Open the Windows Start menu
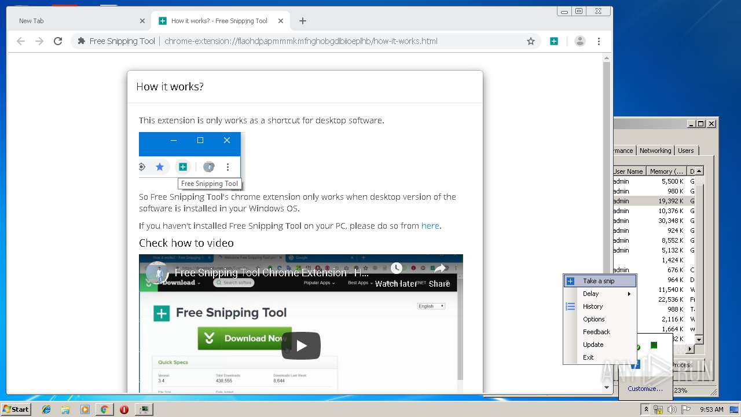The height and width of the screenshot is (417, 741). [16, 409]
